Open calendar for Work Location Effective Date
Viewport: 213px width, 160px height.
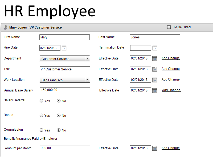(154, 80)
